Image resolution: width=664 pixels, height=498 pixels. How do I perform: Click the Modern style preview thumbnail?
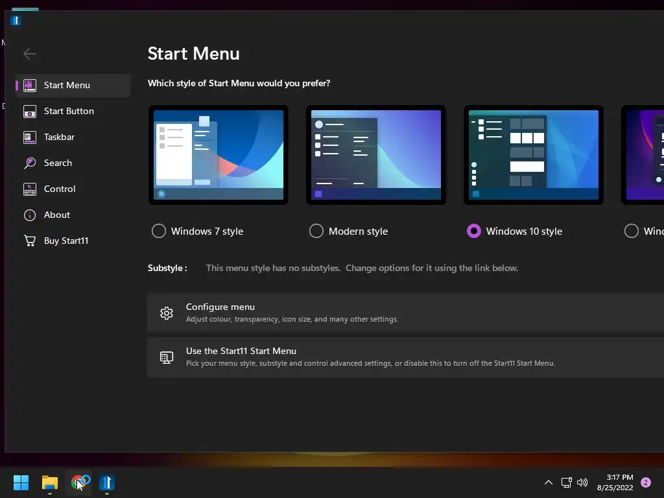[376, 155]
